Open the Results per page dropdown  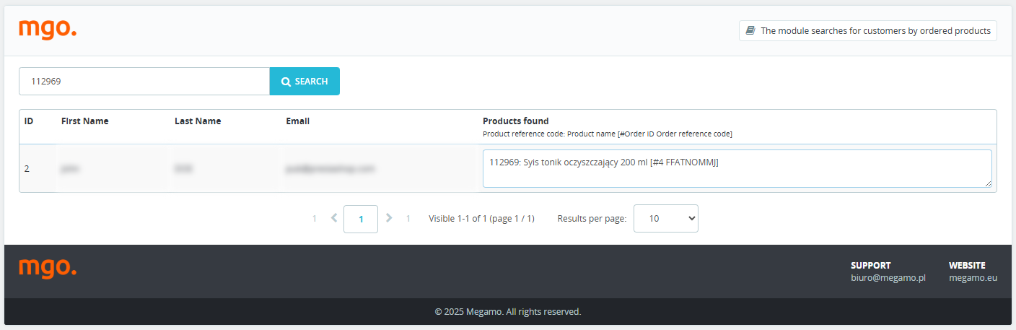click(665, 219)
